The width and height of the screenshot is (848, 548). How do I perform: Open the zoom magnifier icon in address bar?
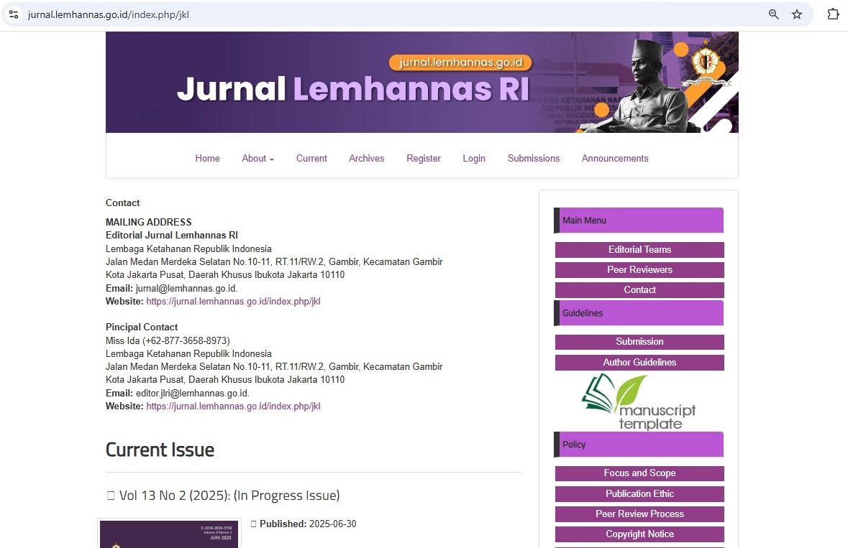[774, 14]
